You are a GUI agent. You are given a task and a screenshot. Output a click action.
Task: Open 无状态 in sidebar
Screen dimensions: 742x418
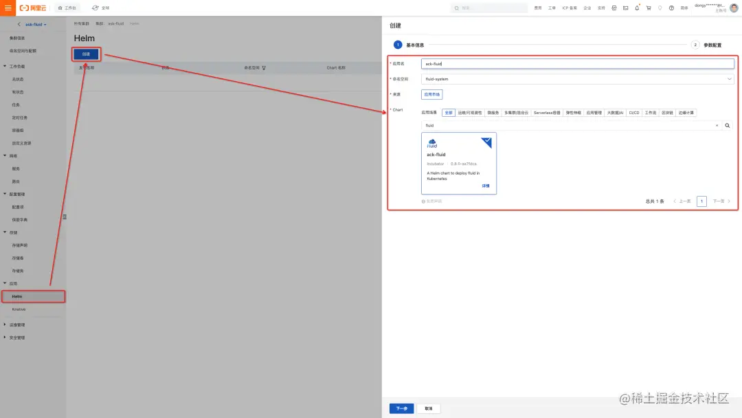coord(17,79)
